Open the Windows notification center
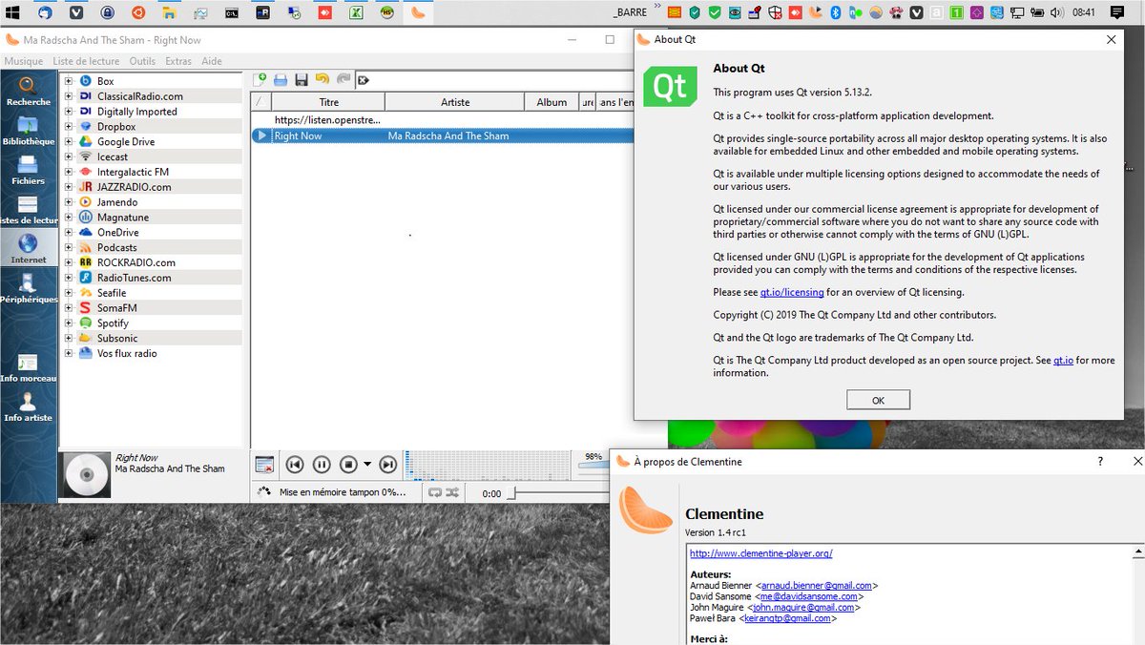 tap(1116, 13)
